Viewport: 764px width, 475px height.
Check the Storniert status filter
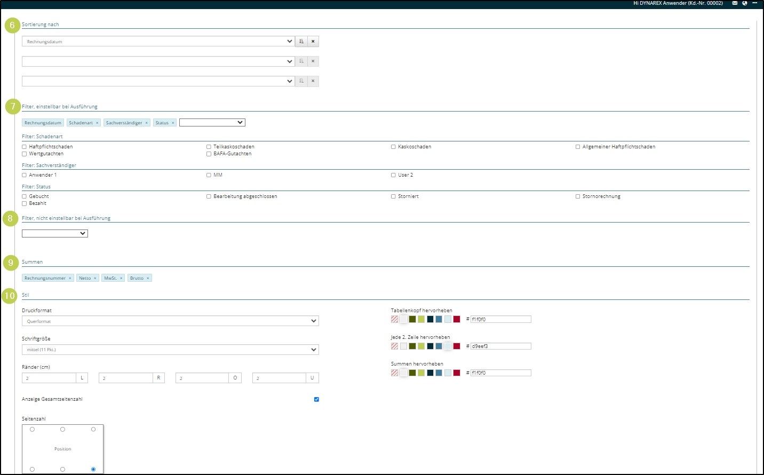[393, 196]
